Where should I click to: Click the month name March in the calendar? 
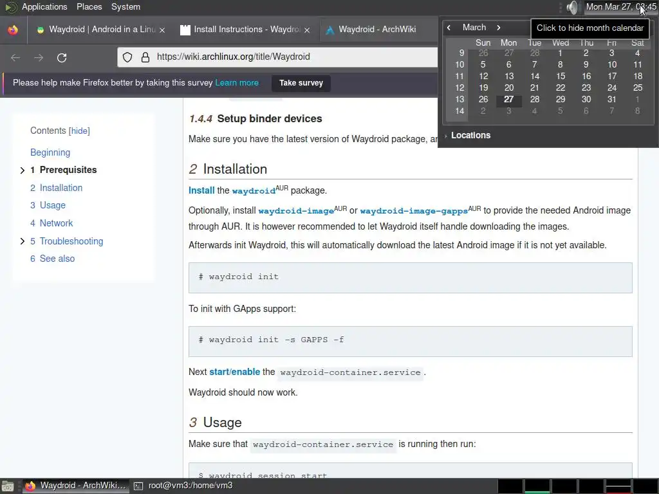pyautogui.click(x=474, y=27)
